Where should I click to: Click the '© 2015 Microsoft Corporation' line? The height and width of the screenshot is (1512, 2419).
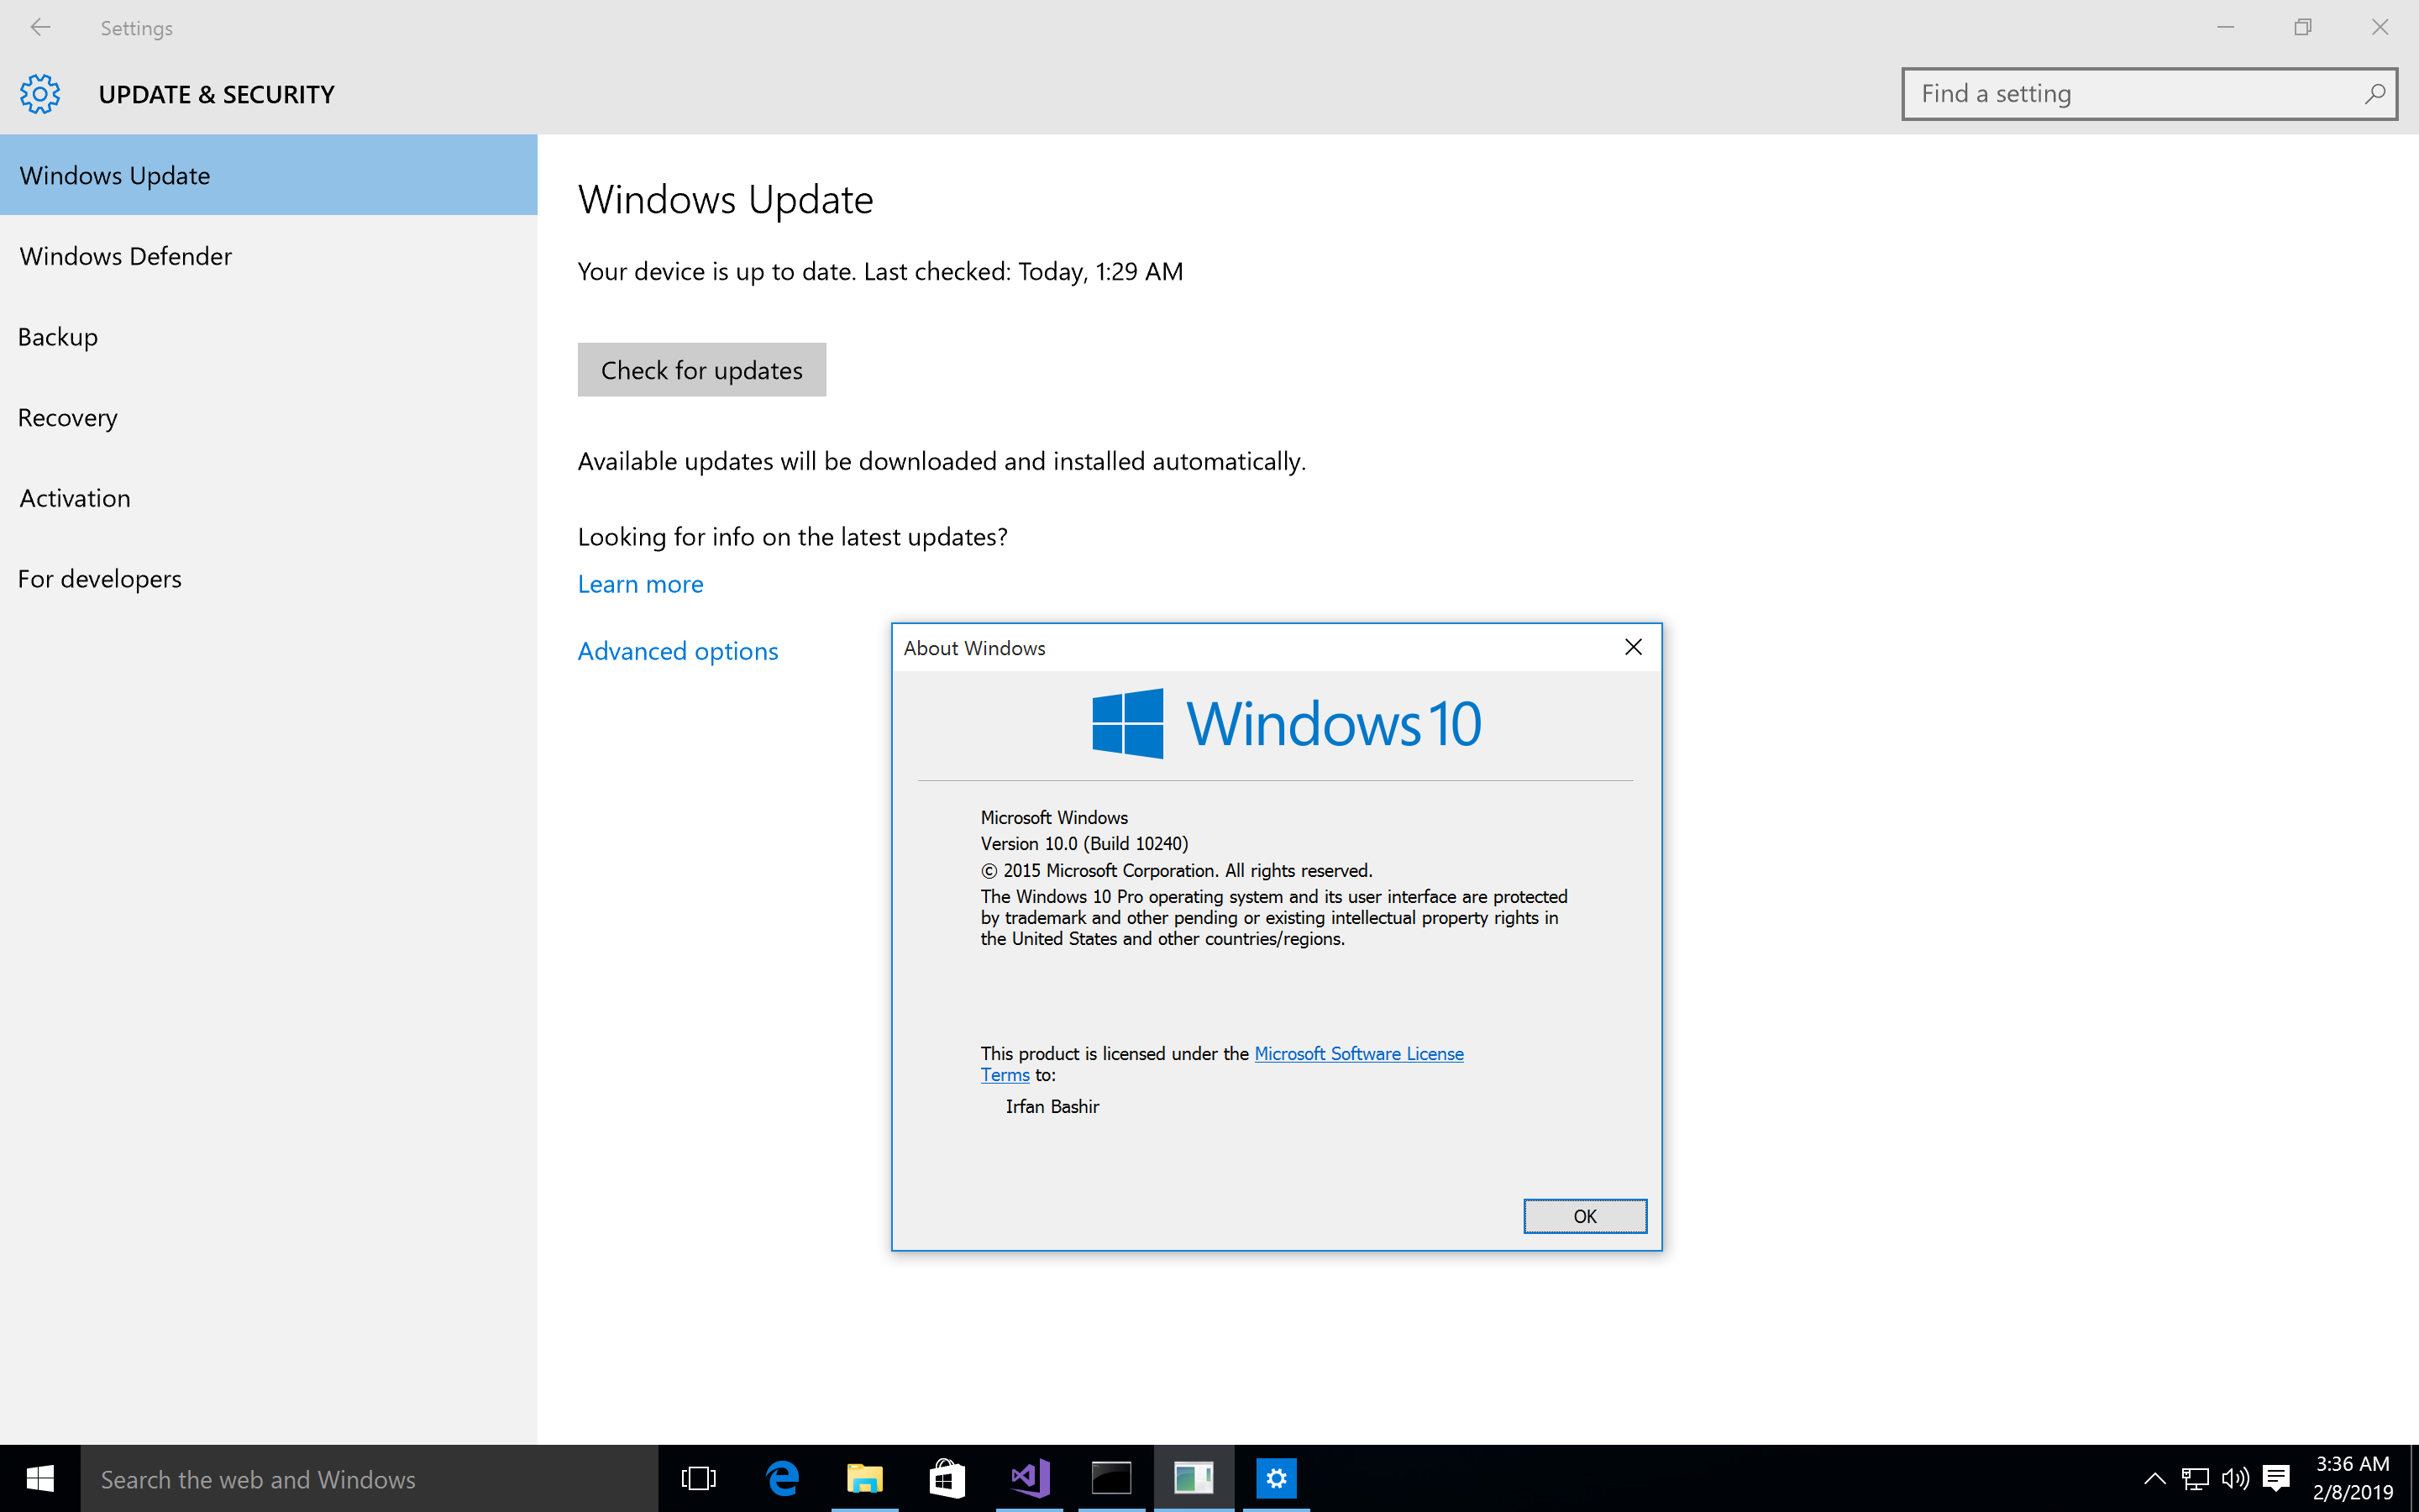click(1177, 870)
